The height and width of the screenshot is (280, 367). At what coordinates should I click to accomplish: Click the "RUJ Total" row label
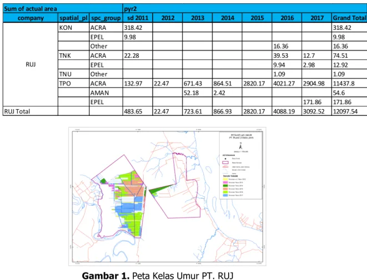31,111
